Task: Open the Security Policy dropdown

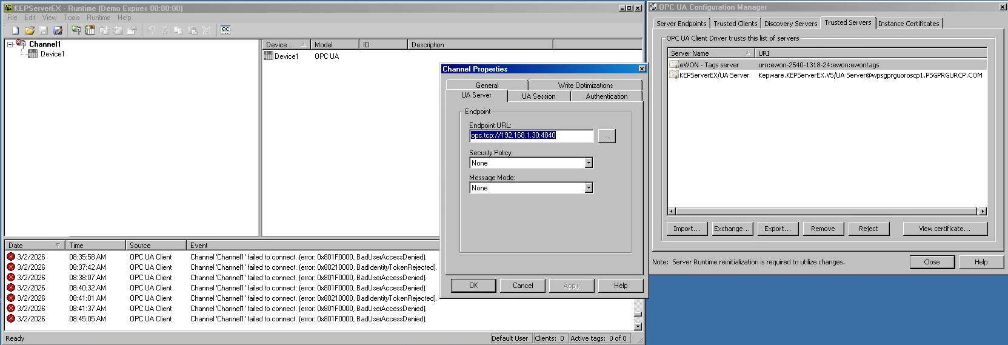Action: [589, 163]
